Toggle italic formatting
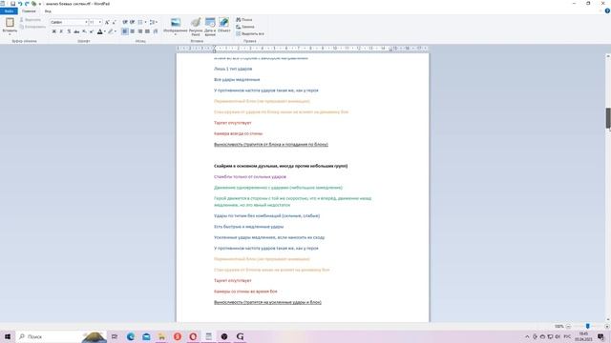611x343 pixels. click(x=61, y=31)
